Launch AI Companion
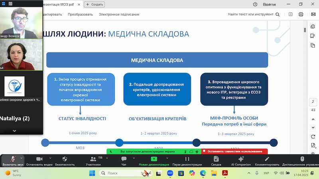This screenshot has width=319, height=179. coord(241,161)
